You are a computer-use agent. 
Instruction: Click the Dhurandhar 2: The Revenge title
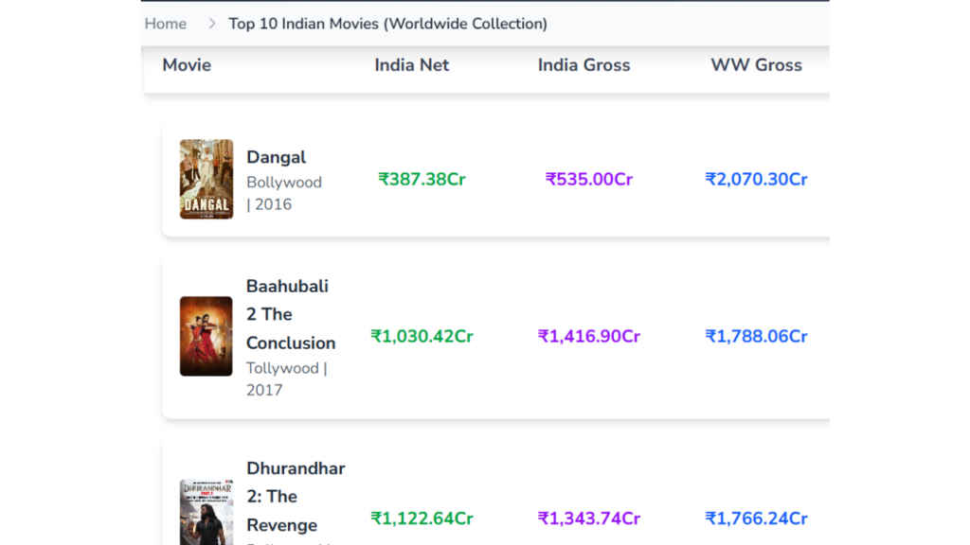295,496
